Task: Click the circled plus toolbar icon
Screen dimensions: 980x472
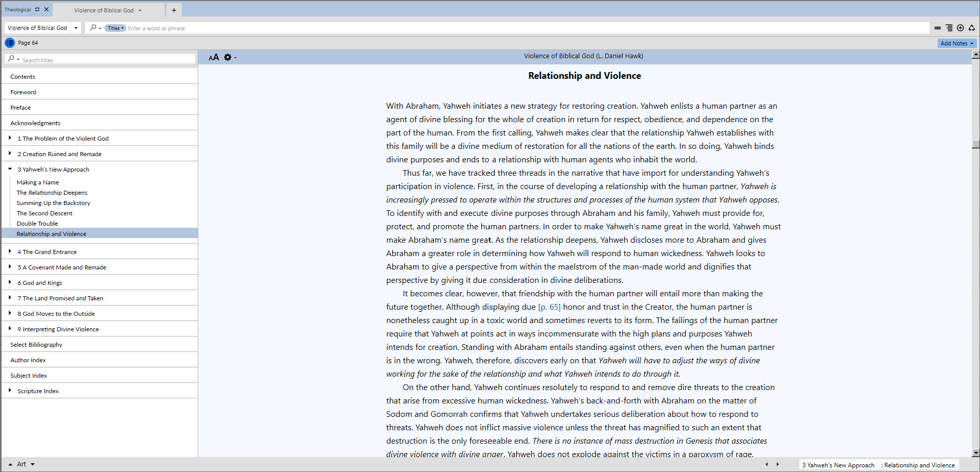Action: pyautogui.click(x=960, y=28)
